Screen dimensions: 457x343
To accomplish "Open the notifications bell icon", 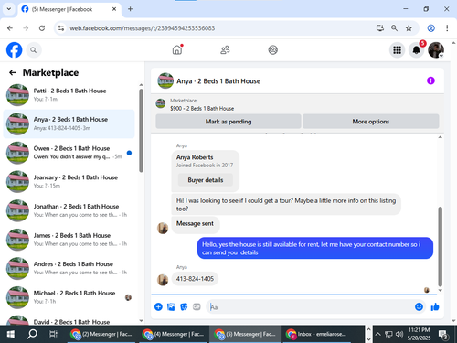I will [x=417, y=50].
